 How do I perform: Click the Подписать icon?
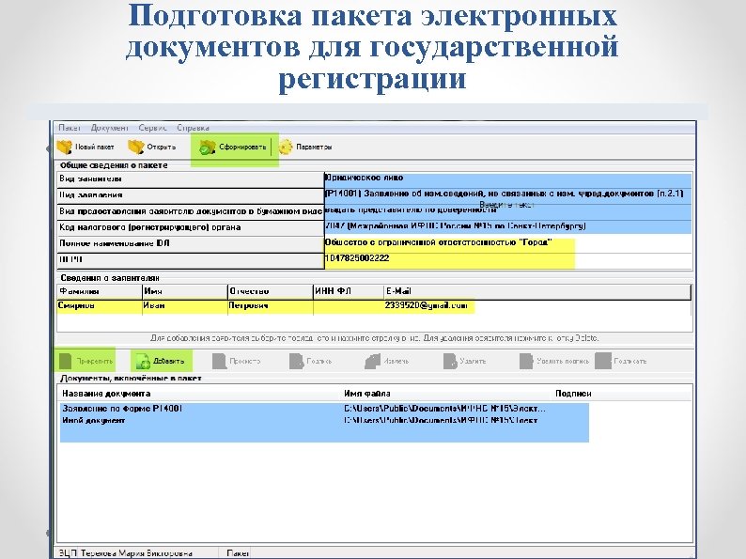click(x=603, y=361)
